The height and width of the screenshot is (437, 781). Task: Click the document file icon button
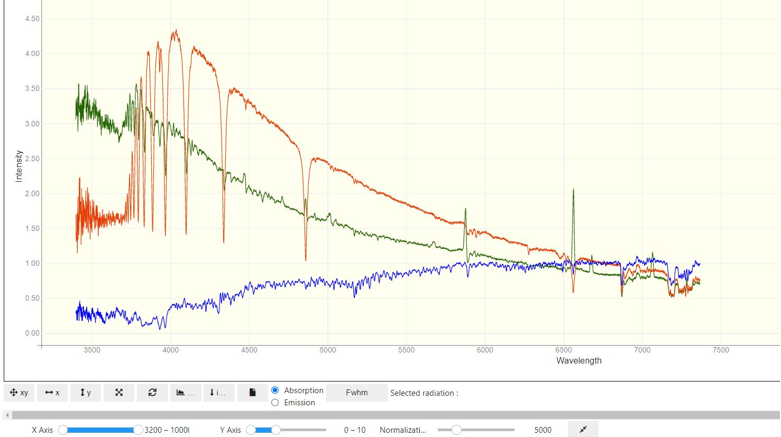pyautogui.click(x=252, y=393)
